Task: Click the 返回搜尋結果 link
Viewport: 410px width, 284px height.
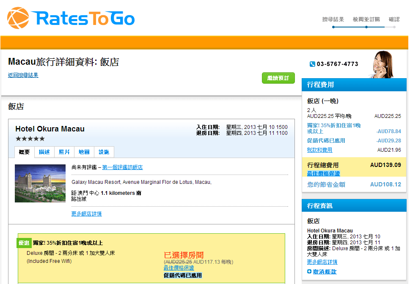Action: (x=23, y=75)
